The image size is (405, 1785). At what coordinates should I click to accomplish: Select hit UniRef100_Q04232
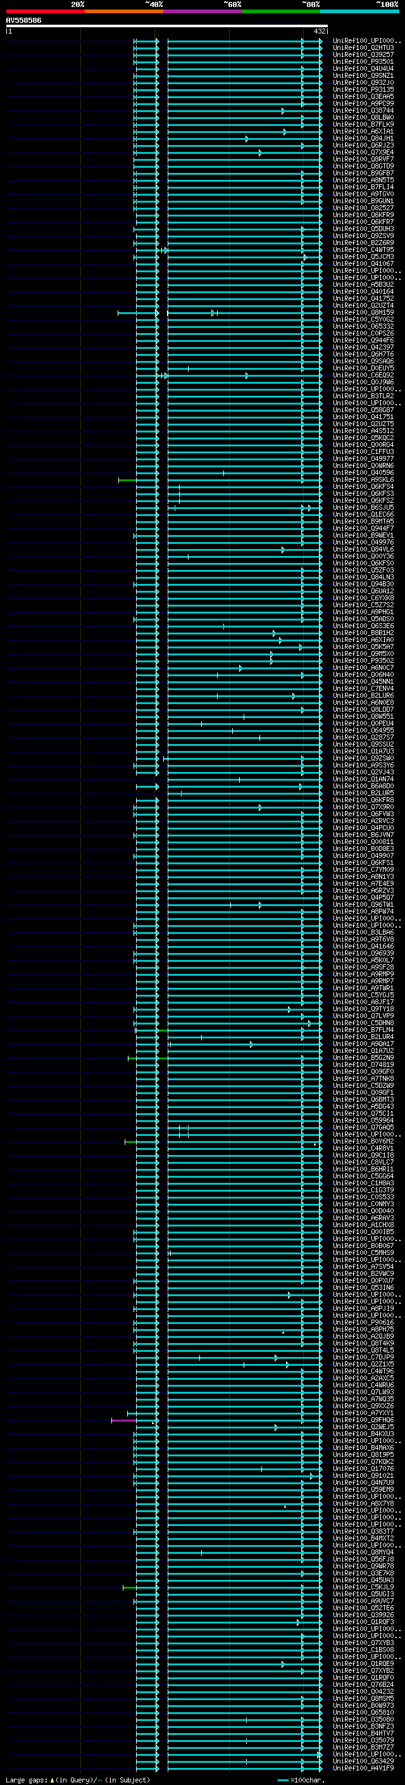tap(363, 1691)
